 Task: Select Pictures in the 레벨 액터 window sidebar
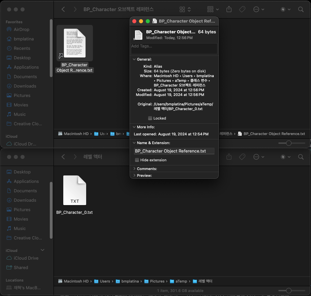[x=22, y=210]
